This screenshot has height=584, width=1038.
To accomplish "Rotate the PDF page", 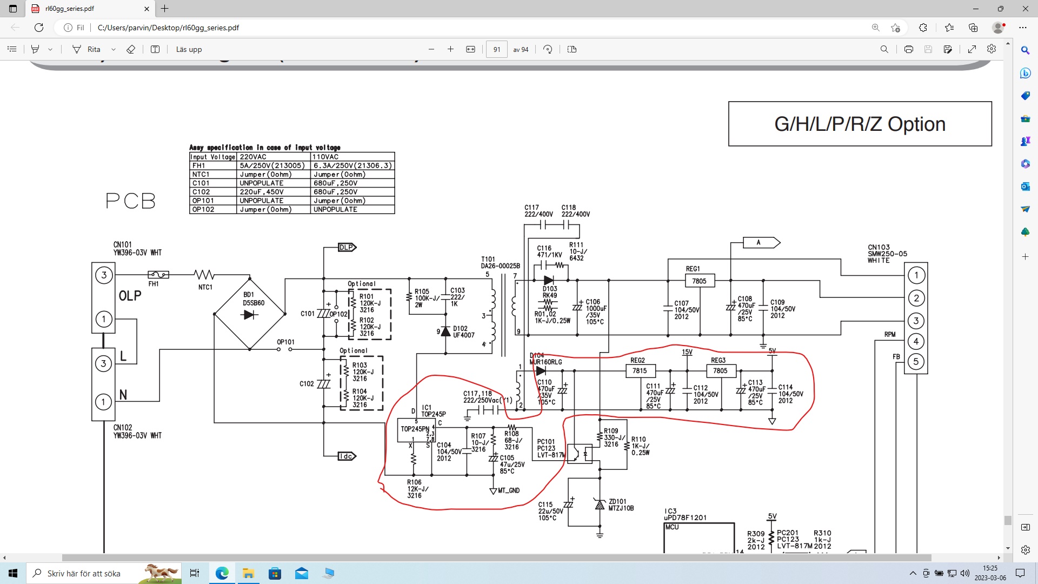I will tap(548, 49).
